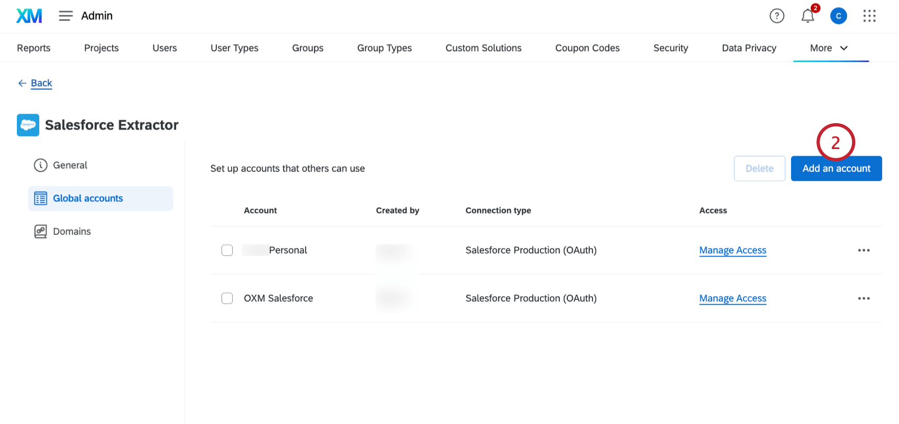The height and width of the screenshot is (424, 899).
Task: Open options menu for OXM Salesforce row
Action: 864,298
